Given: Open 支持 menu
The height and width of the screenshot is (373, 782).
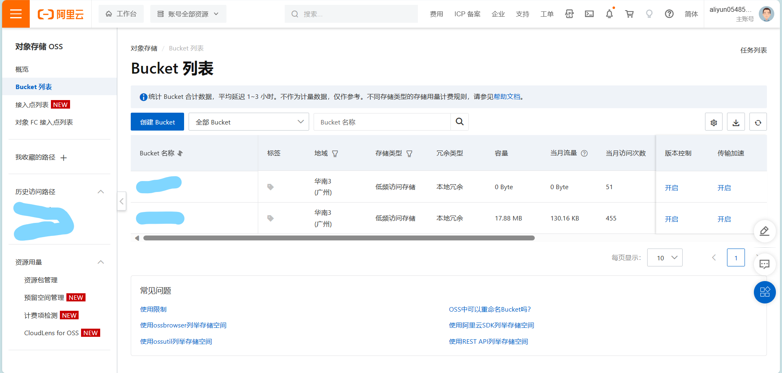Looking at the screenshot, I should click(x=523, y=14).
